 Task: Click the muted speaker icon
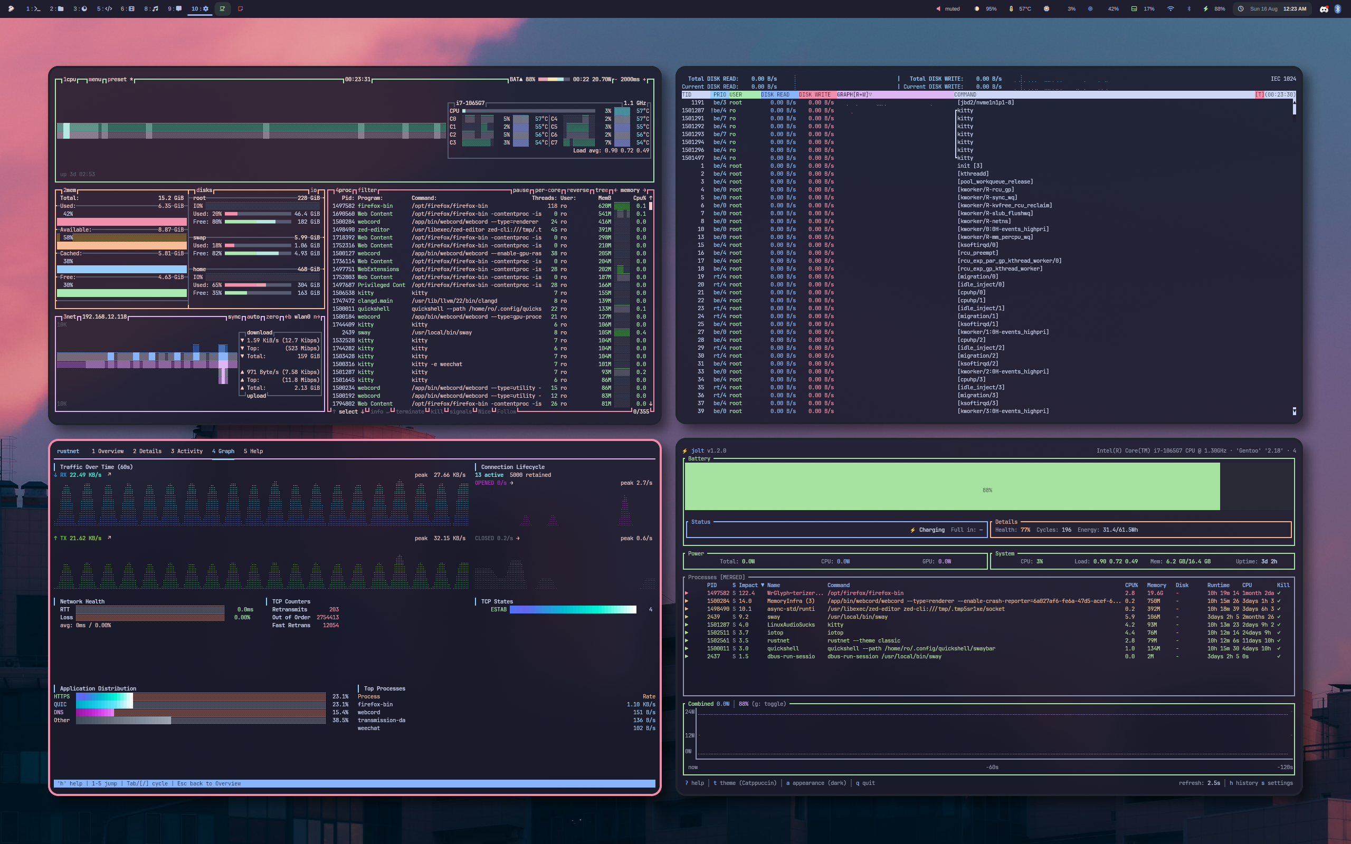click(938, 9)
